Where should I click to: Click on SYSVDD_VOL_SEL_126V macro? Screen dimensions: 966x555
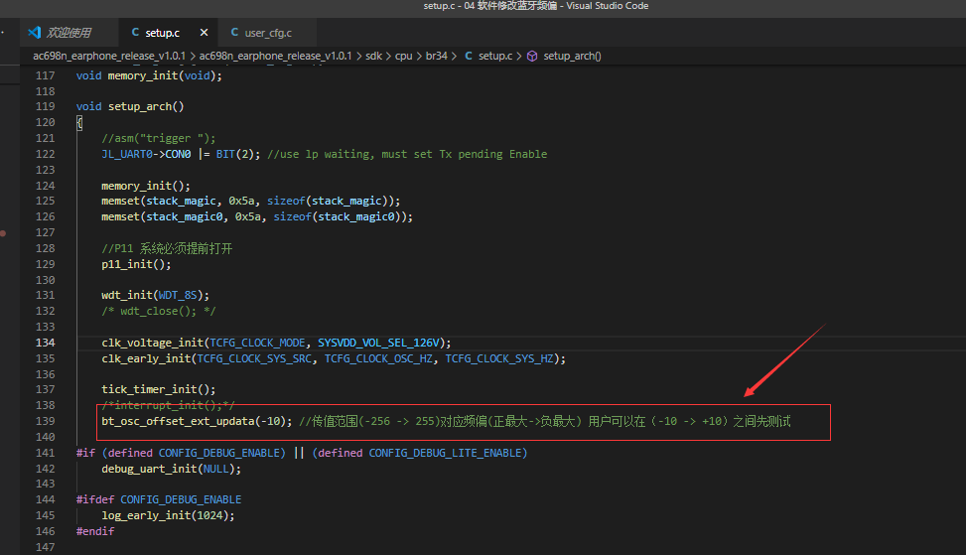point(378,343)
